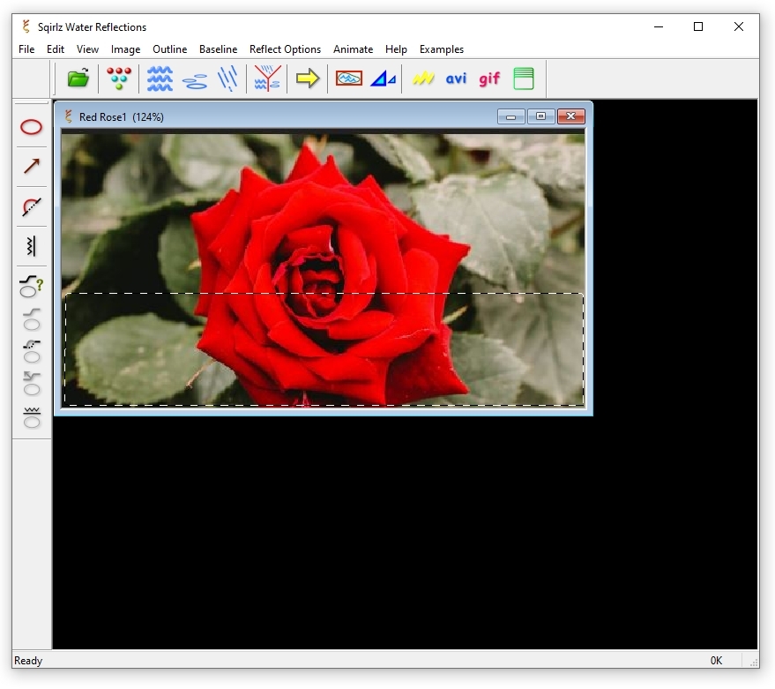This screenshot has height=689, width=775.
Task: Open the Examples menu
Action: tap(441, 49)
